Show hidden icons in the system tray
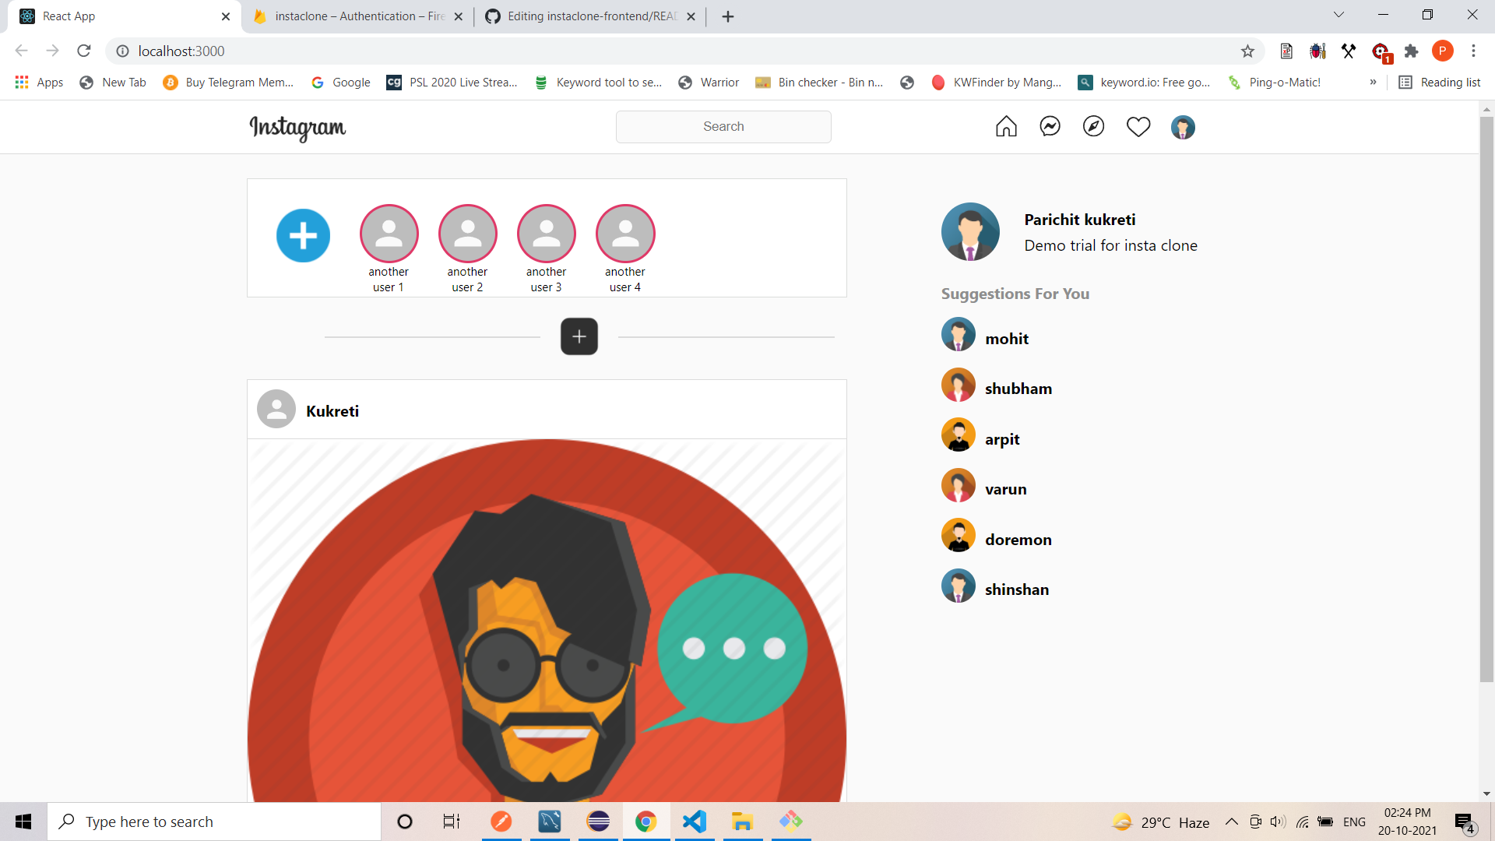Viewport: 1495px width, 841px height. click(1231, 822)
